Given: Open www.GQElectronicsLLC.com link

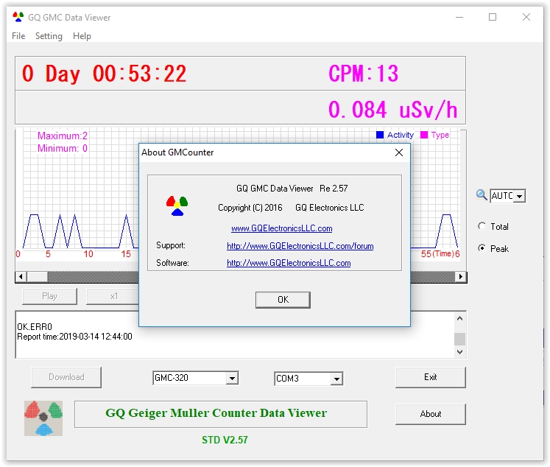Looking at the screenshot, I should click(x=282, y=228).
